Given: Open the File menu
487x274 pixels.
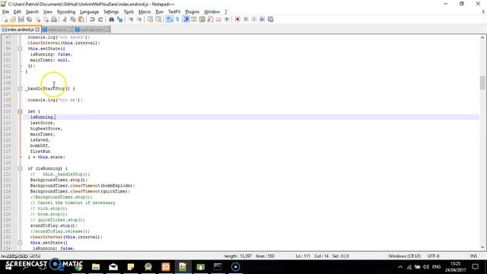Looking at the screenshot, I should coord(5,12).
